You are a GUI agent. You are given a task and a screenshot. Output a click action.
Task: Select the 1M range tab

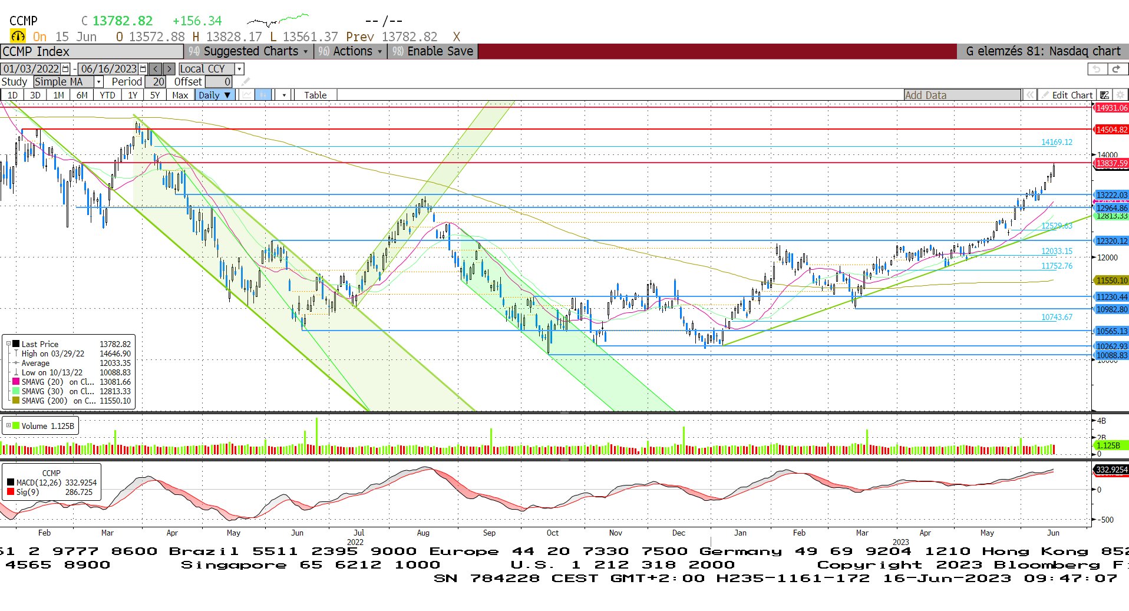tap(58, 95)
